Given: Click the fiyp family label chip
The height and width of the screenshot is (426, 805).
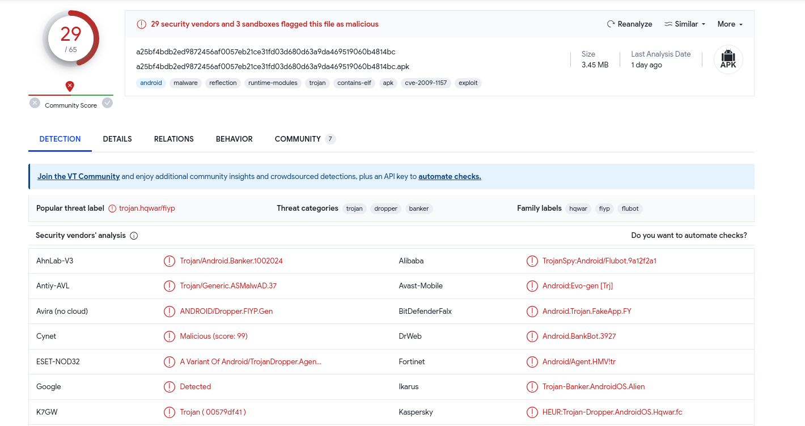Looking at the screenshot, I should [x=604, y=209].
